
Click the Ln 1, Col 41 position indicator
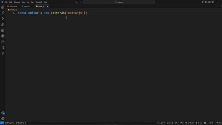[x=161, y=123]
